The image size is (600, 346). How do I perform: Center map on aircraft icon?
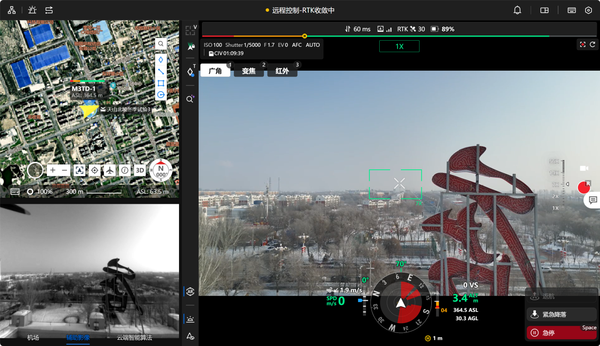[110, 171]
